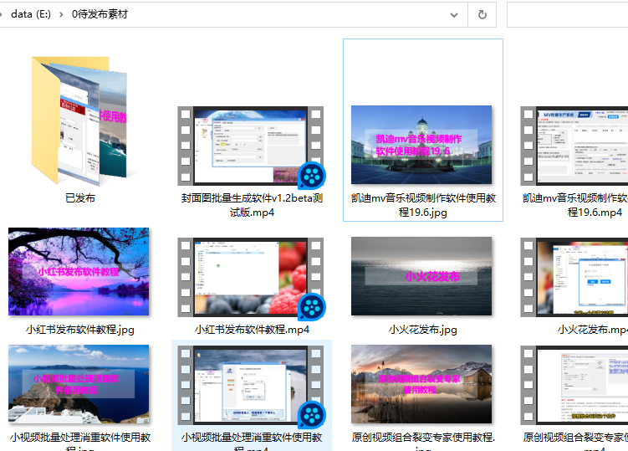628x451 pixels.
Task: Select 原创视频组合裂变专家 mp4 video thumbnail
Action: (x=574, y=385)
